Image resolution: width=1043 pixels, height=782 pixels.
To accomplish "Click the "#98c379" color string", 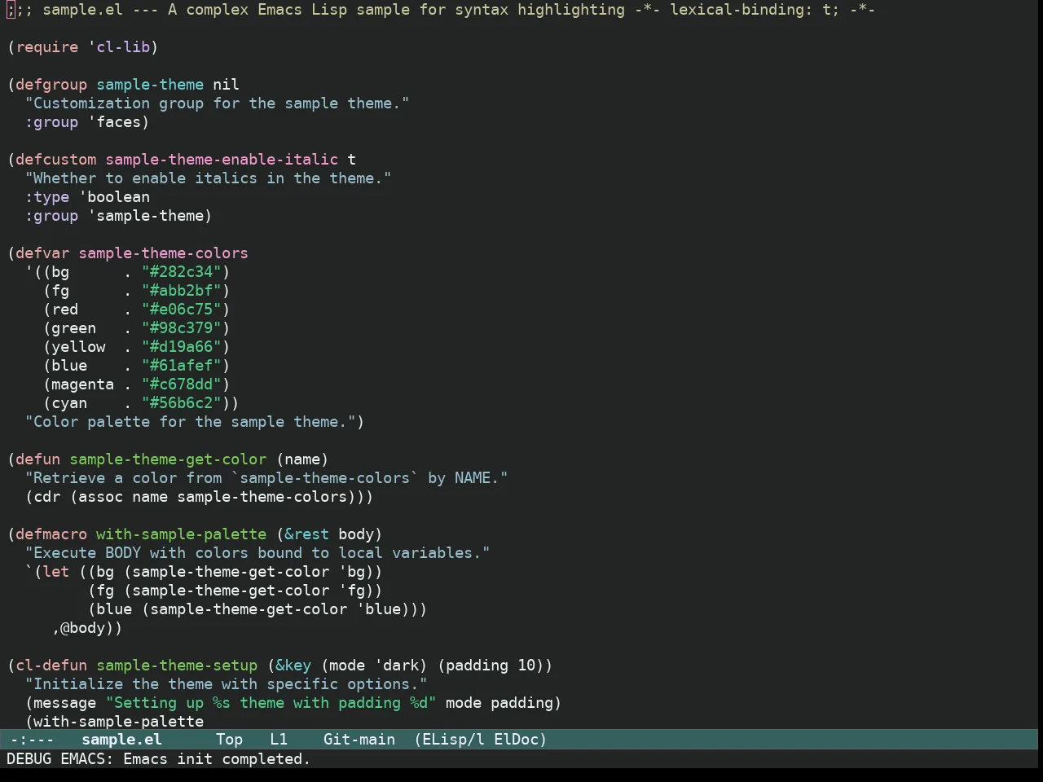I will click(182, 328).
